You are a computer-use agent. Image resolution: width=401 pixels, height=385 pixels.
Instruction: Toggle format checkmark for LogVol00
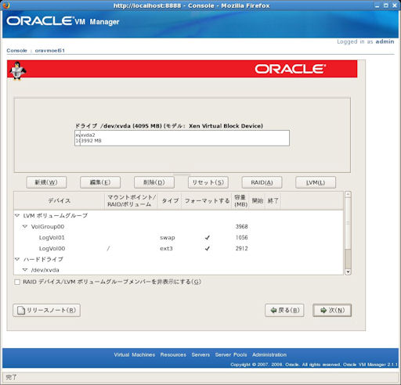pyautogui.click(x=208, y=249)
